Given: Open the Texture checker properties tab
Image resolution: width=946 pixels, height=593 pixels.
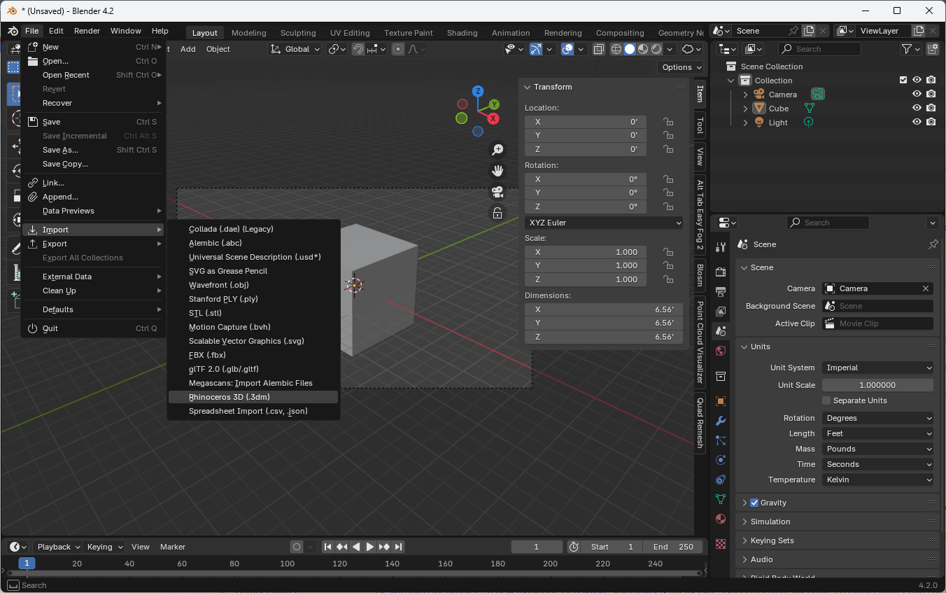Looking at the screenshot, I should tap(721, 544).
